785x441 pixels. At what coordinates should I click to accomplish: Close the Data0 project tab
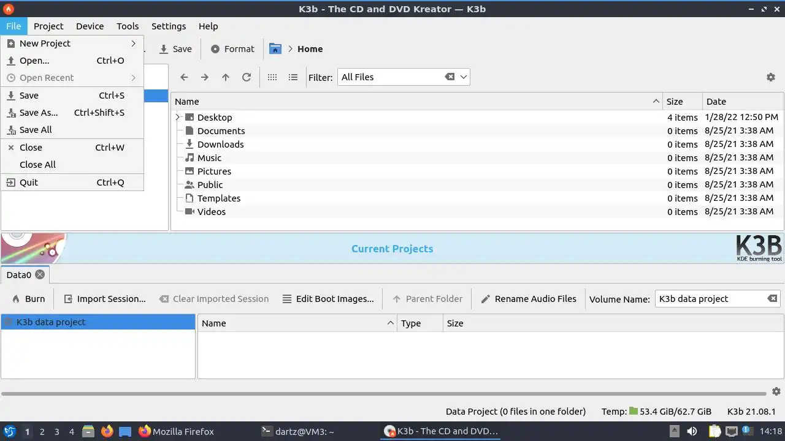(40, 274)
